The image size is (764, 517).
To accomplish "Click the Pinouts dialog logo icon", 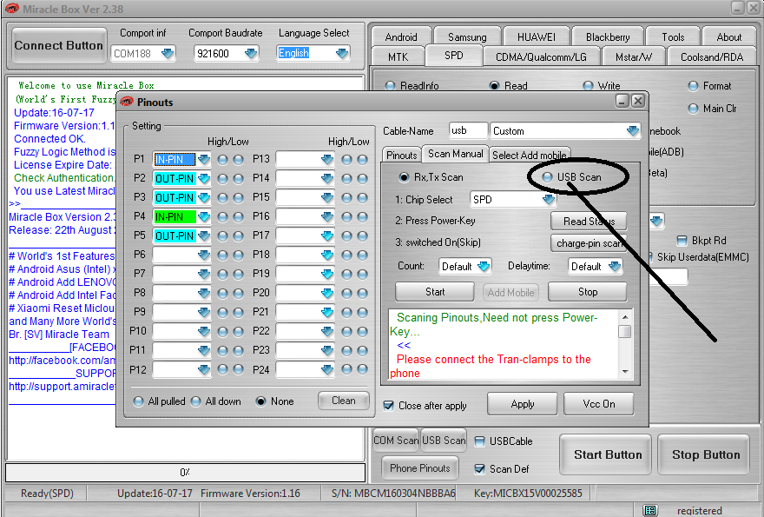I will click(x=127, y=102).
